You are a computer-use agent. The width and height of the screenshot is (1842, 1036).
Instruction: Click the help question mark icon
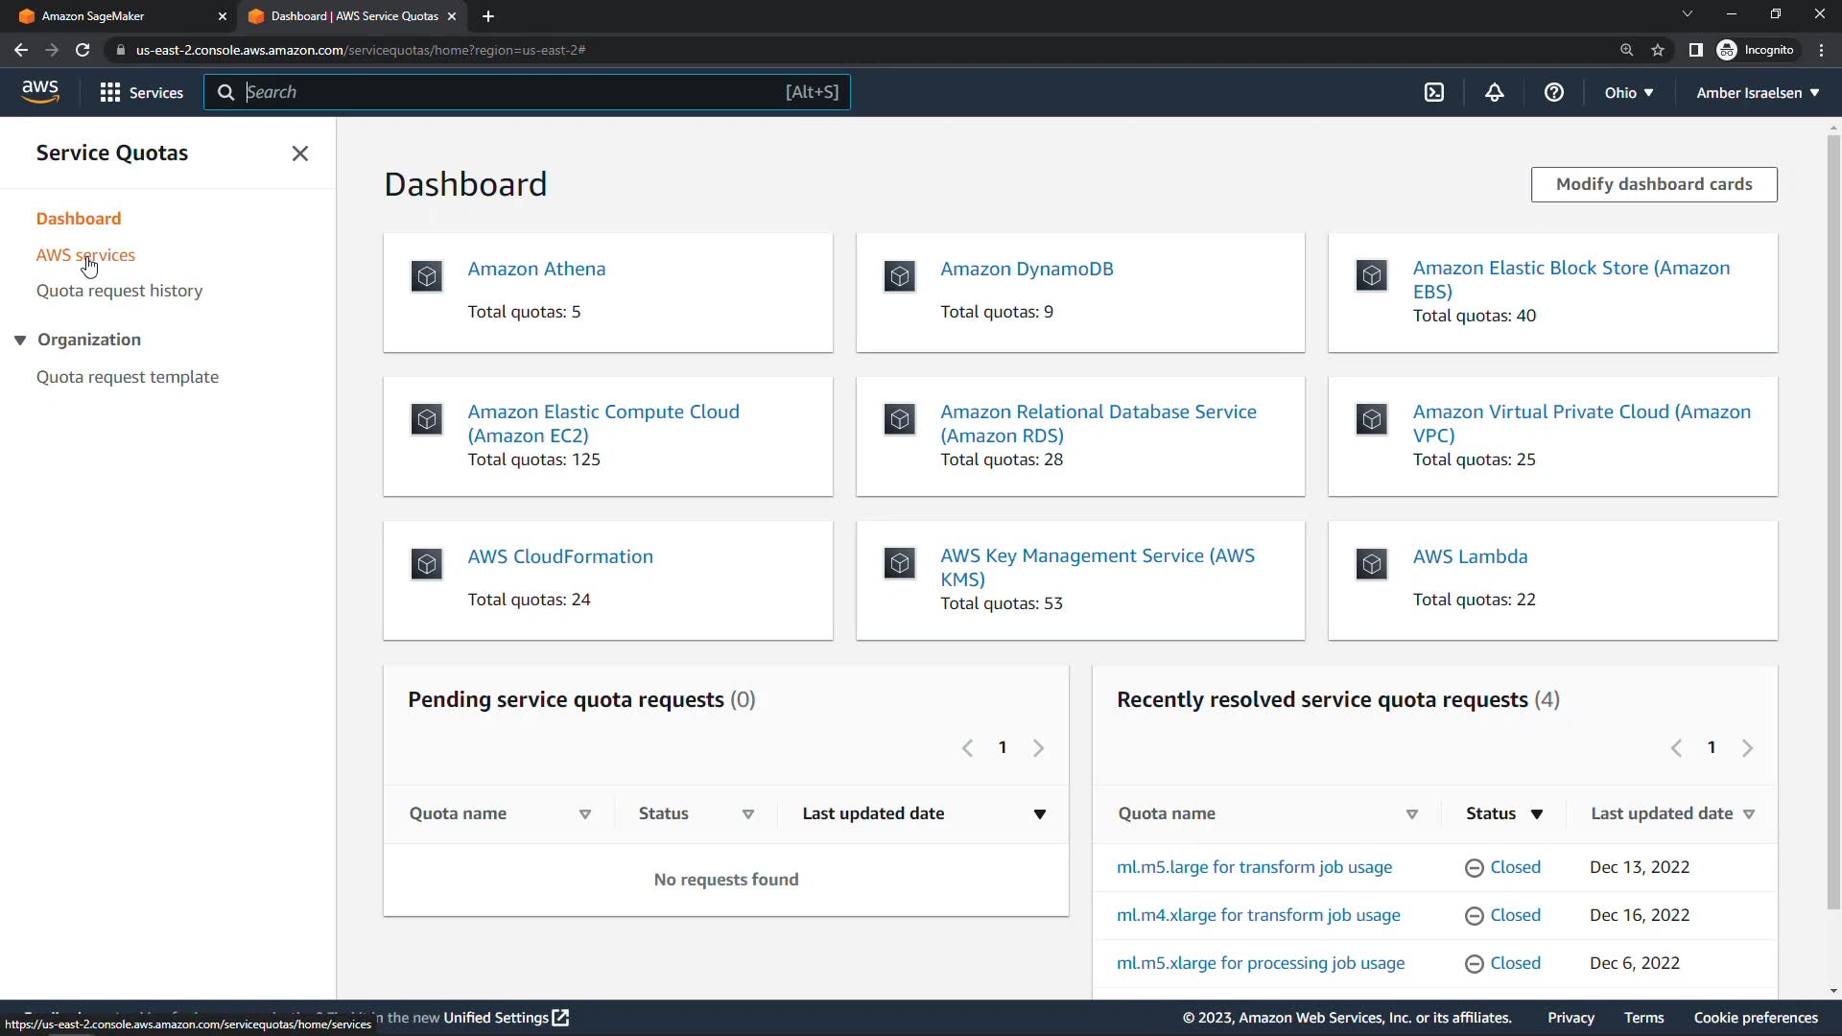tap(1553, 92)
